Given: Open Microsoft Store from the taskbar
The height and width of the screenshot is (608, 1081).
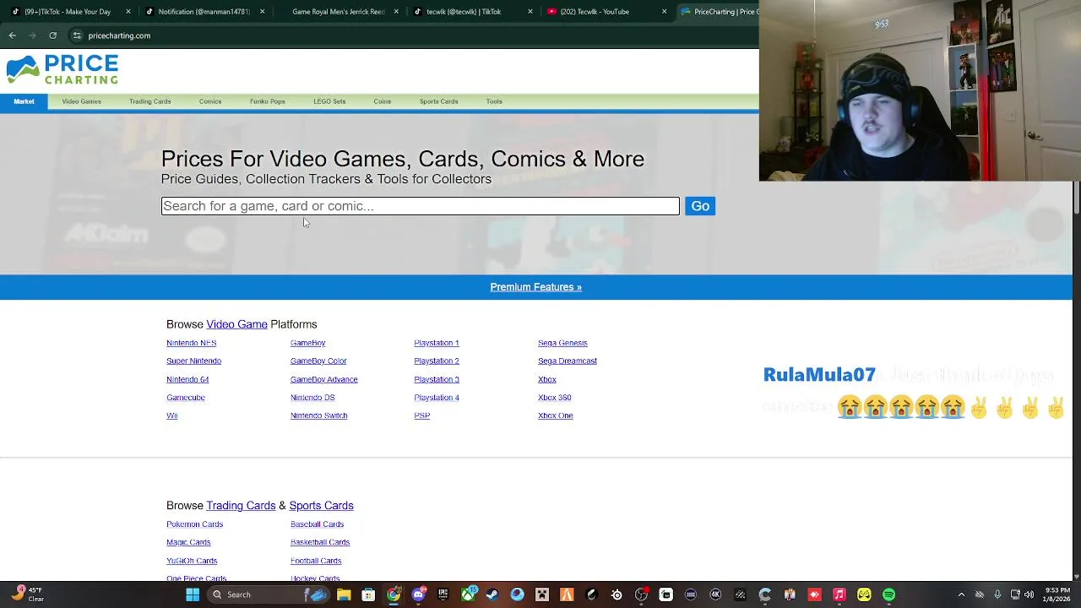Looking at the screenshot, I should pyautogui.click(x=368, y=594).
